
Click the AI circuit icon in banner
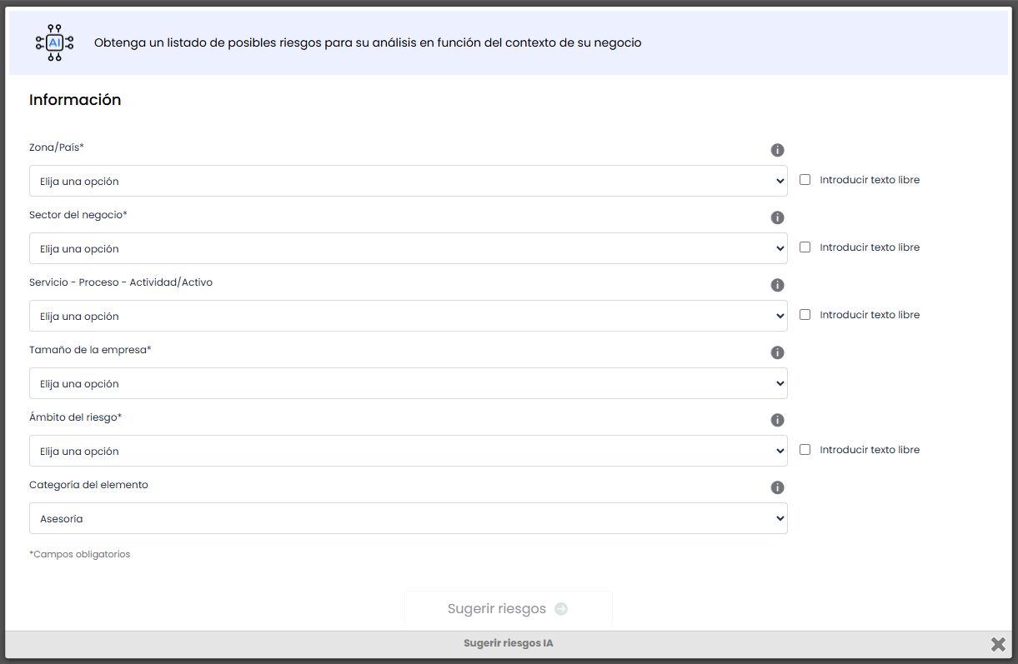55,42
